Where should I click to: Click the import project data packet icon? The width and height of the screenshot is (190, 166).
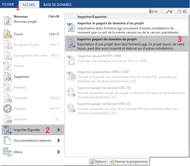[x=71, y=27]
